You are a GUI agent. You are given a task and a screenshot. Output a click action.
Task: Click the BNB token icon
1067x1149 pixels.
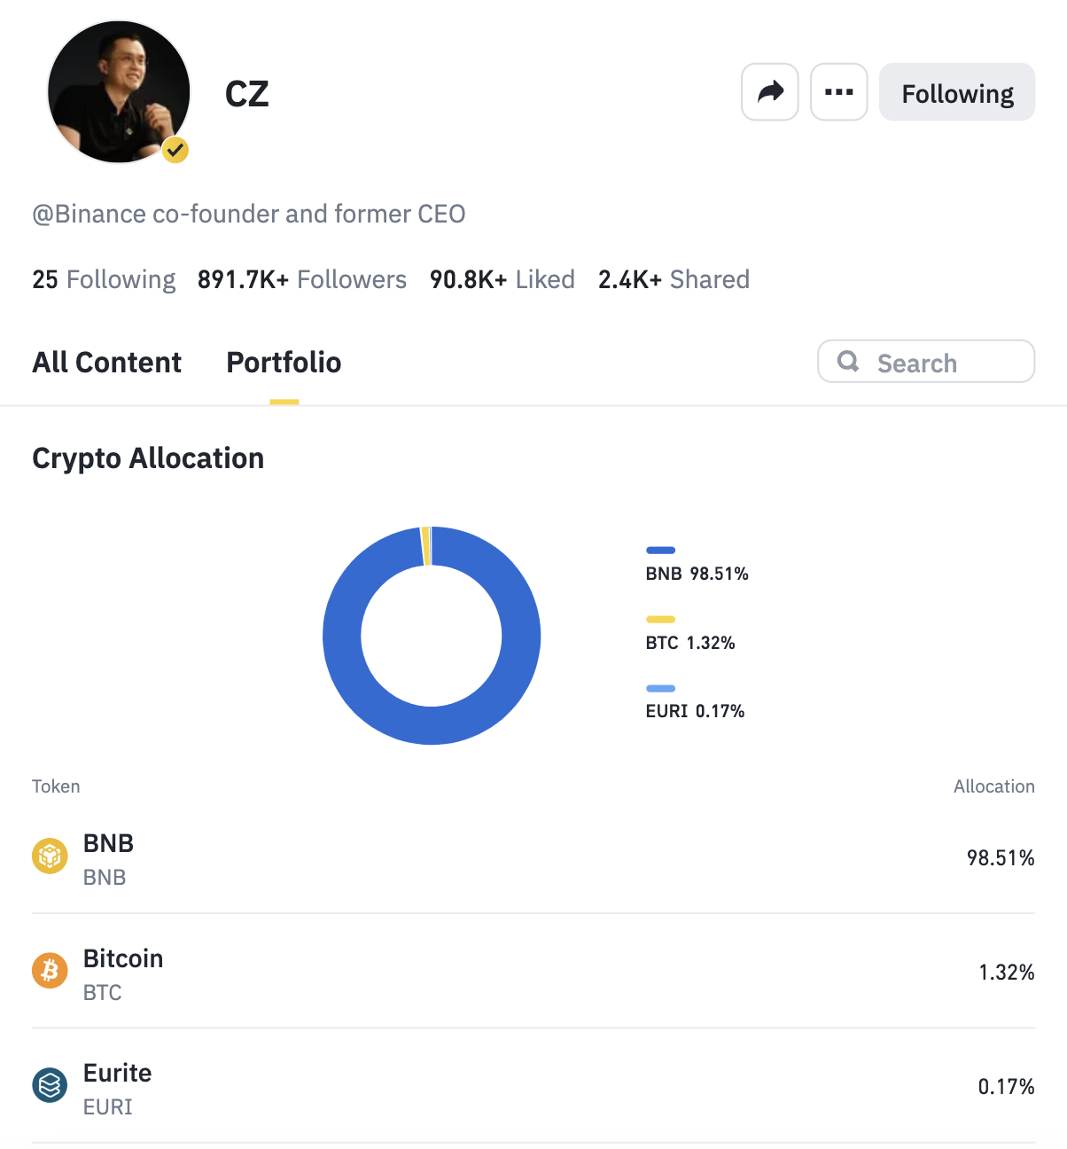pos(50,856)
